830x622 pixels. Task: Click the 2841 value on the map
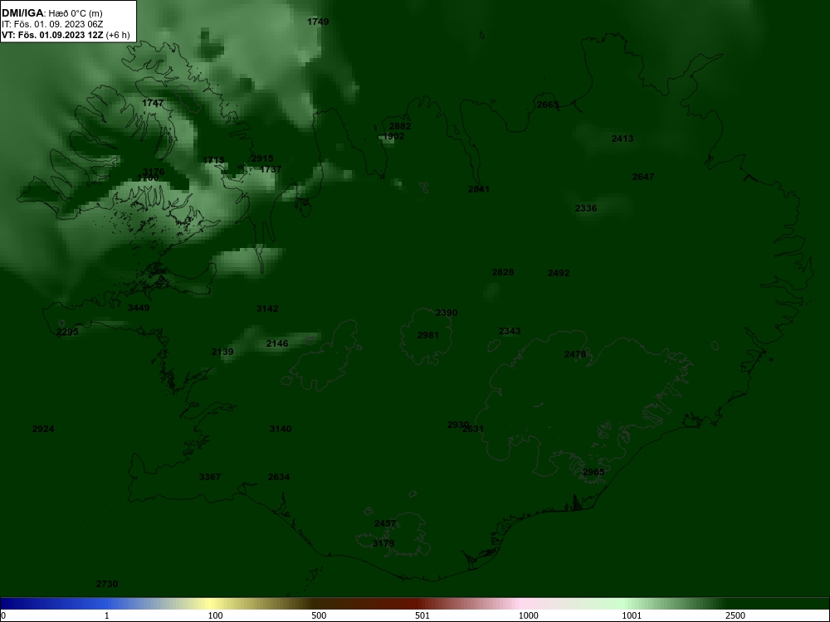coord(479,189)
